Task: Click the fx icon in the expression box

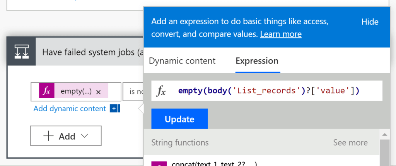Action: click(x=161, y=91)
